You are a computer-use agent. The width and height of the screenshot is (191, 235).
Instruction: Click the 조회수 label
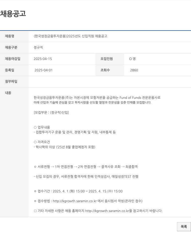(105, 70)
